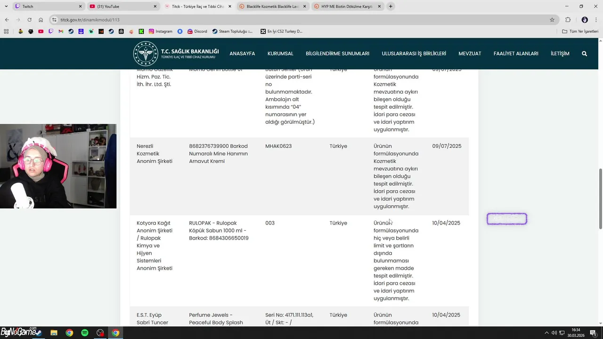Switch to the Blacklife Kozmetik tab
This screenshot has height=339, width=603.
coord(273,6)
